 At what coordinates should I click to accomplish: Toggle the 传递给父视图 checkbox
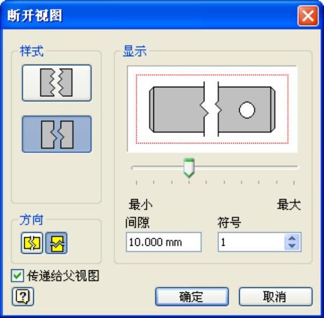(x=17, y=276)
